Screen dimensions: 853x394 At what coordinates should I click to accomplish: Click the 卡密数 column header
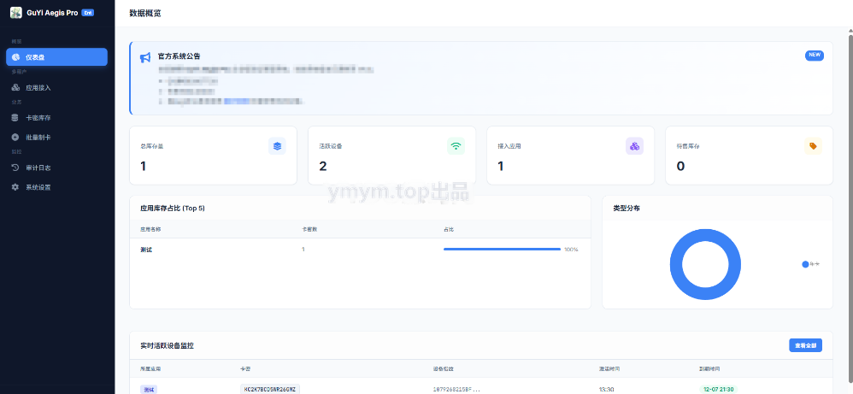click(309, 230)
